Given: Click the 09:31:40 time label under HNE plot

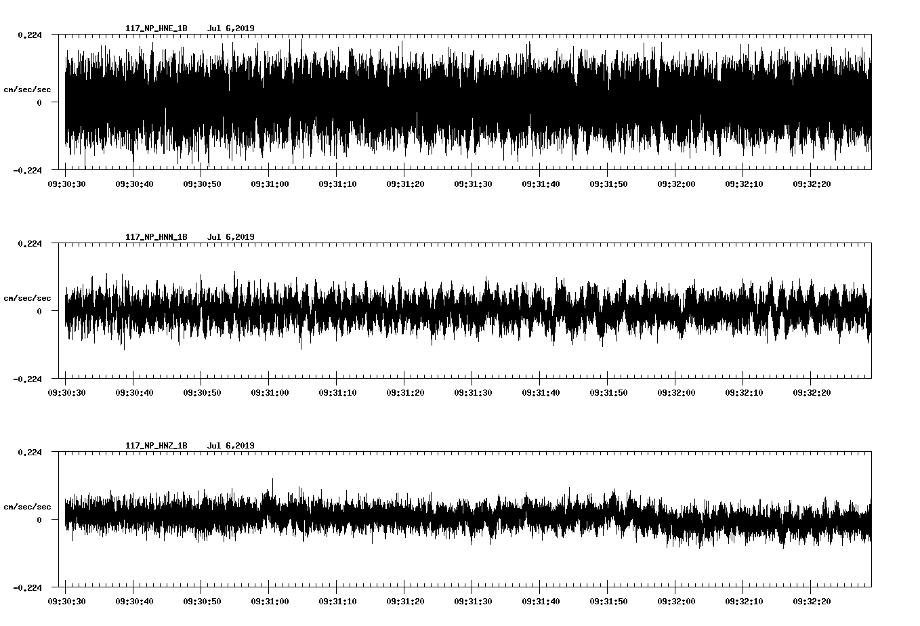Looking at the screenshot, I should [541, 184].
